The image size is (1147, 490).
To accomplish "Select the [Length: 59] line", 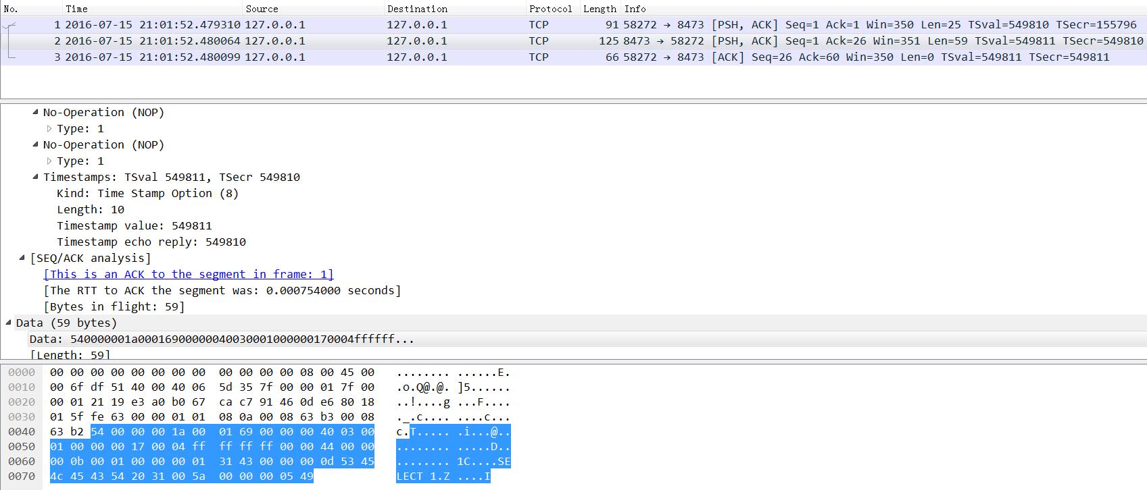I will pyautogui.click(x=70, y=355).
